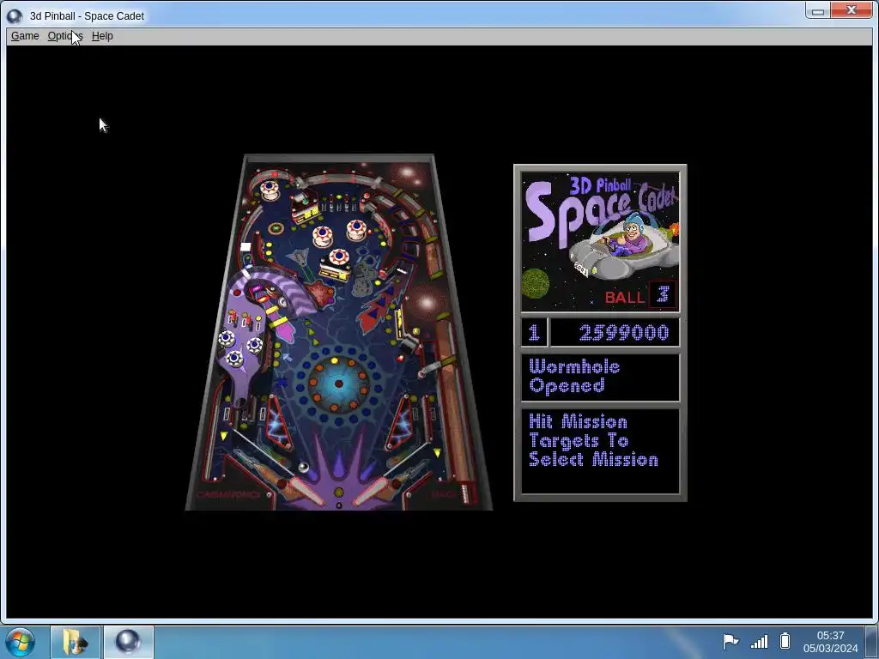Click the Space Cadet logo picture
The image size is (879, 659).
pos(600,241)
